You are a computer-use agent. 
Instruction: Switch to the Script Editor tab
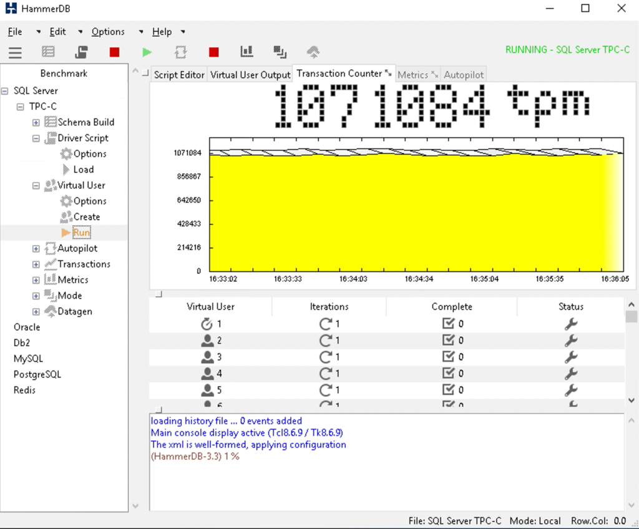tap(179, 75)
